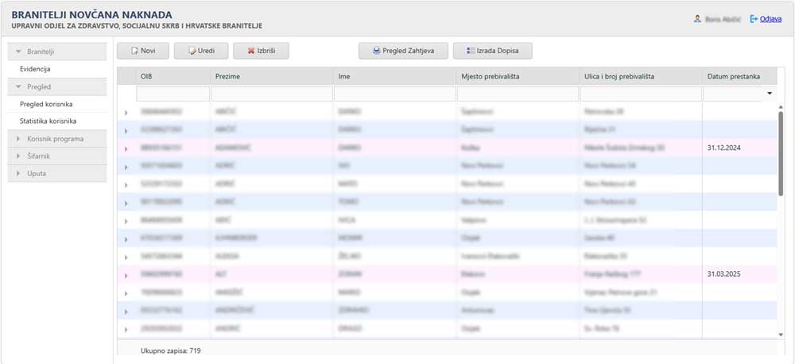The height and width of the screenshot is (364, 795).
Task: Collapse the Branitelji sidebar section
Action: pyautogui.click(x=56, y=52)
